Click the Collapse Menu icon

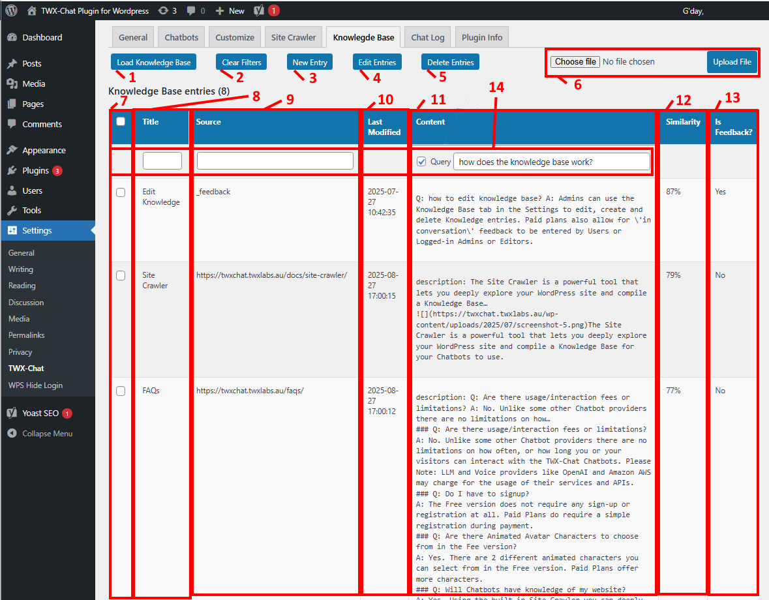[x=12, y=434]
